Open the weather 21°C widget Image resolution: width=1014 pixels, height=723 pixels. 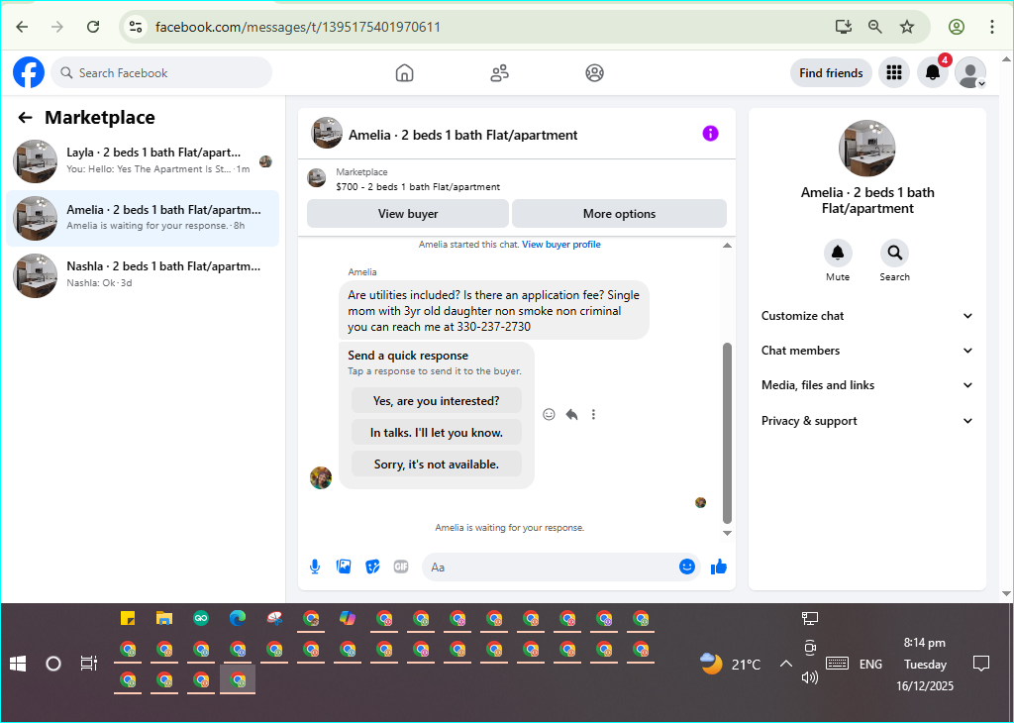coord(730,665)
